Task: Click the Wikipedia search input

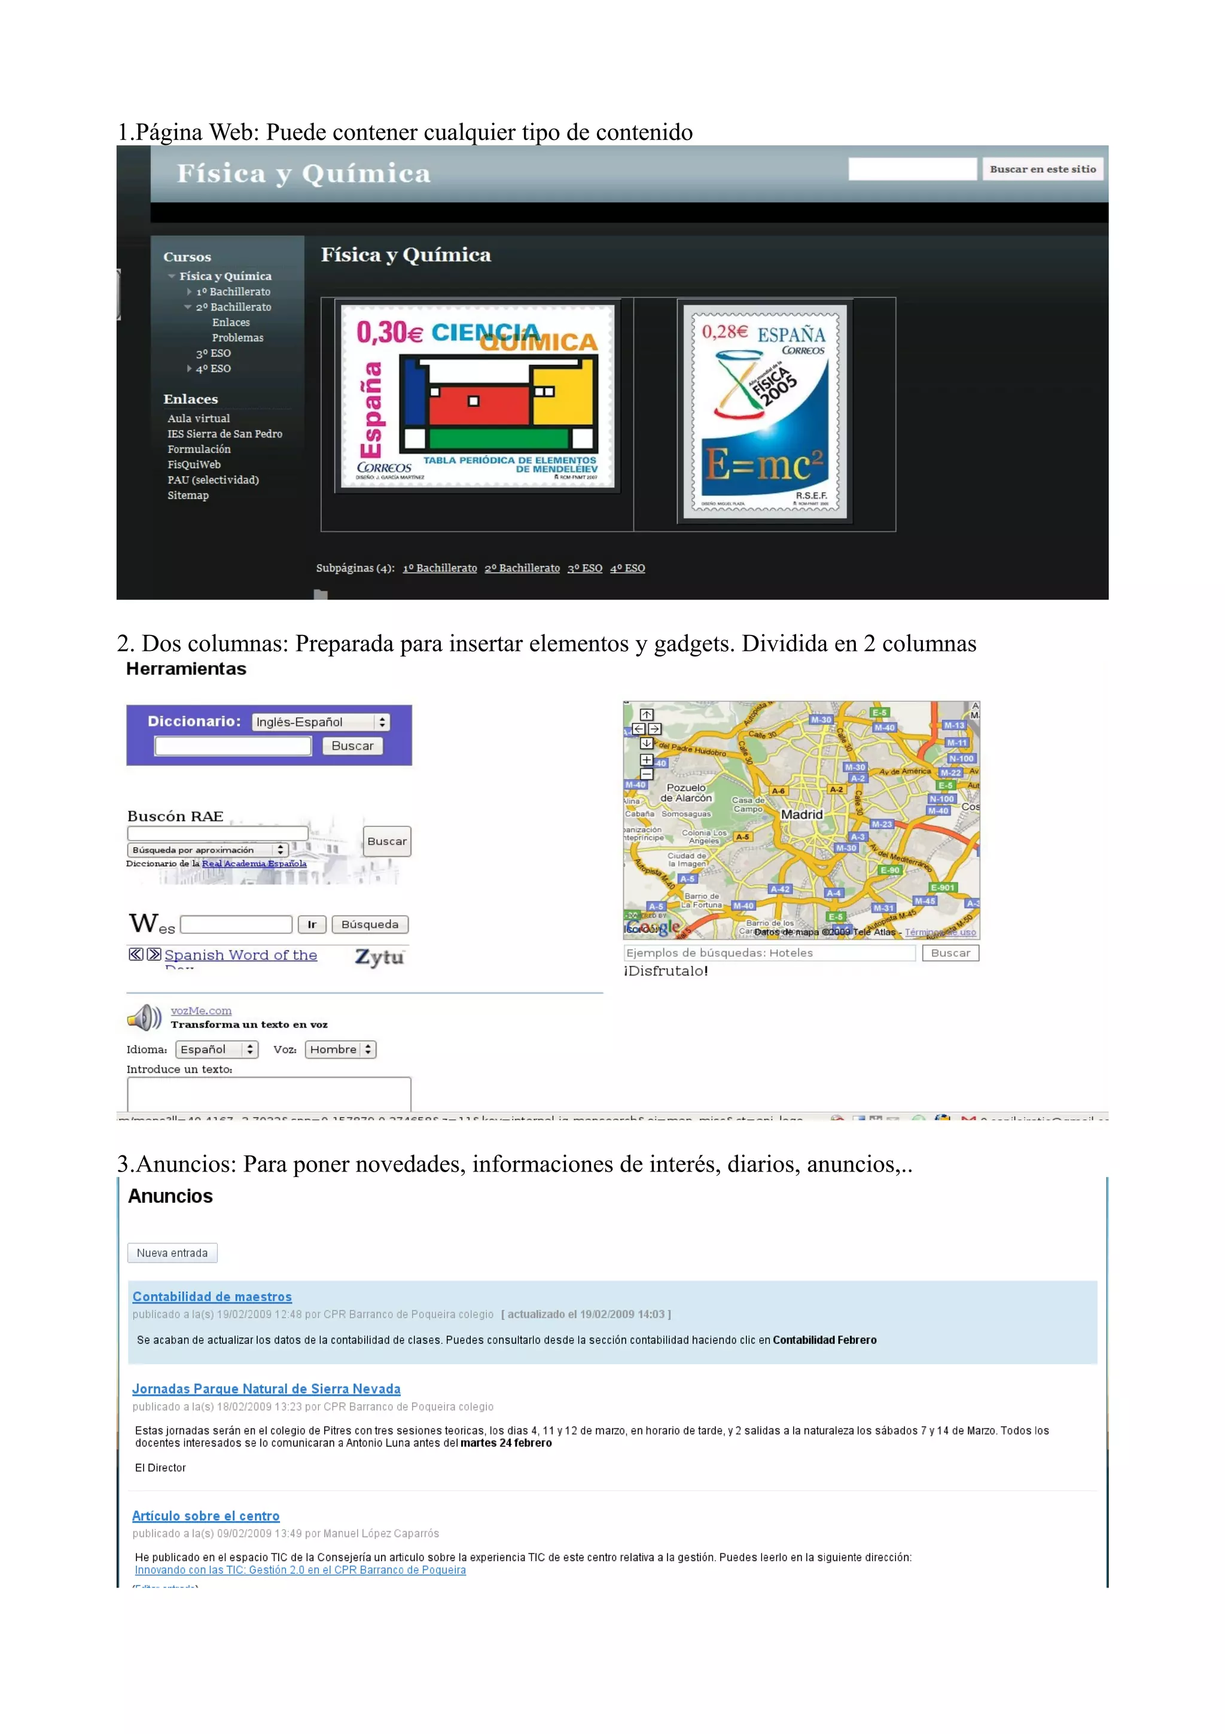Action: [236, 924]
